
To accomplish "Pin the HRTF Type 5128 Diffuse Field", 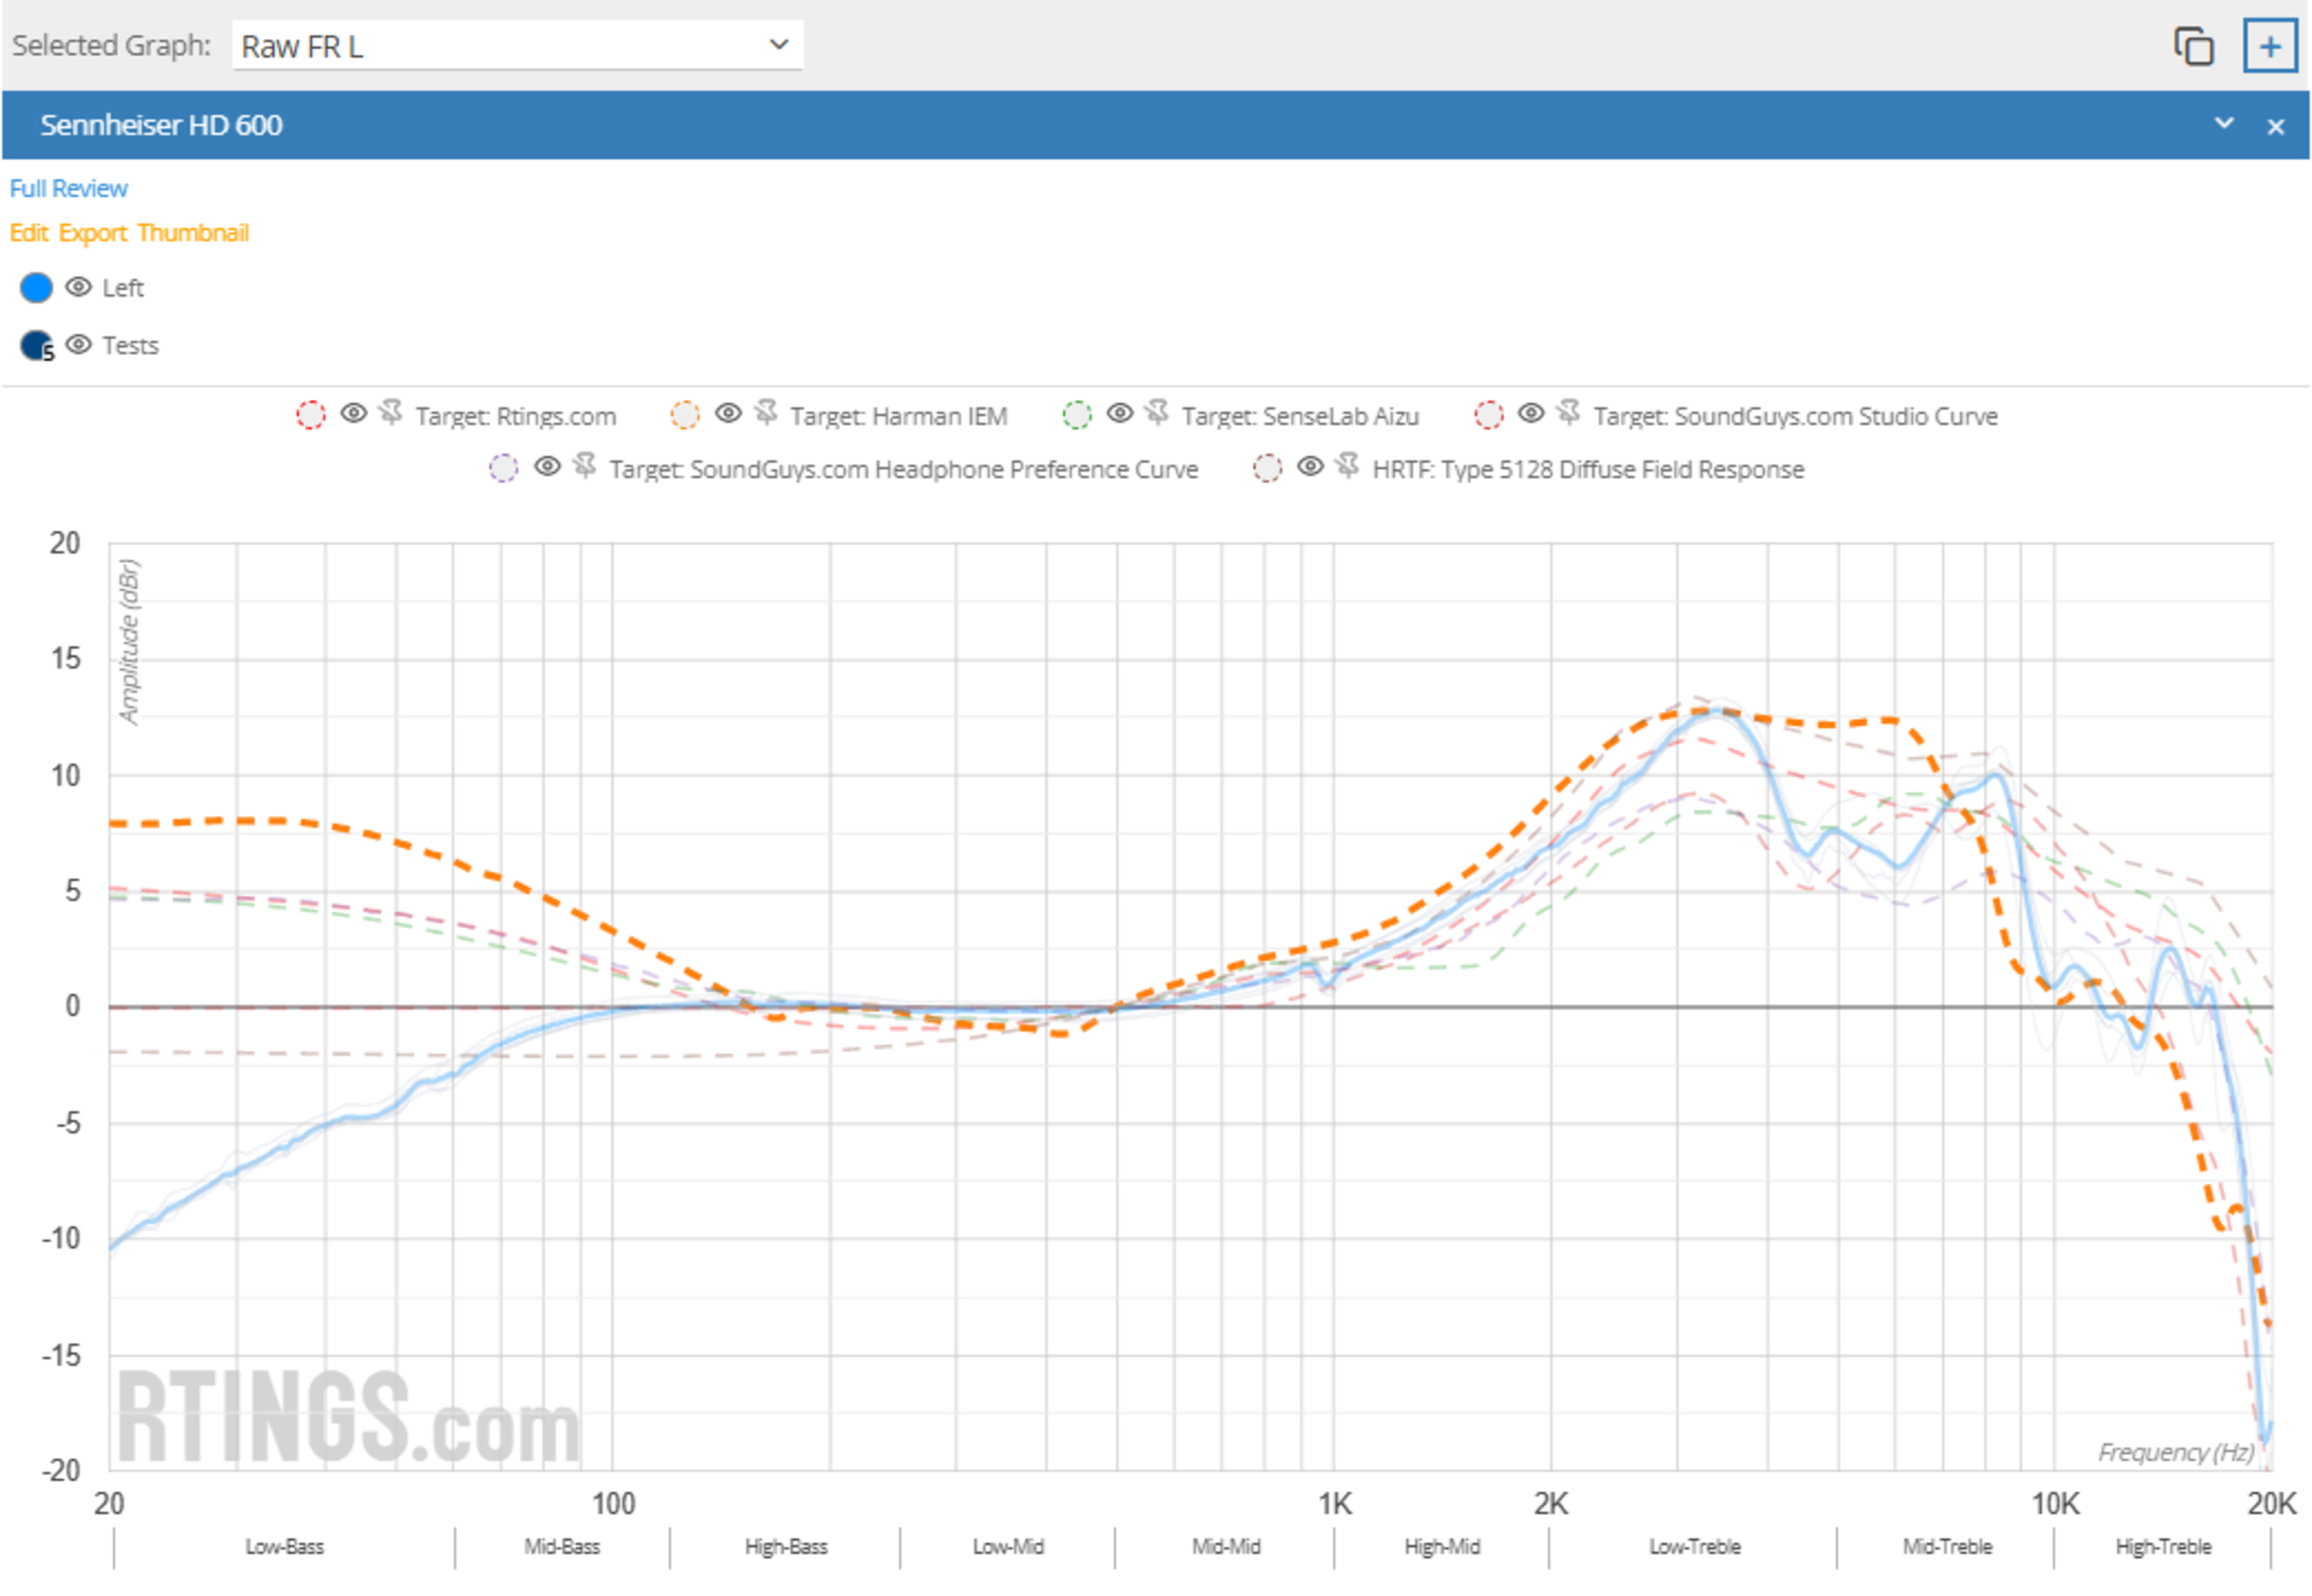I will tap(1347, 466).
